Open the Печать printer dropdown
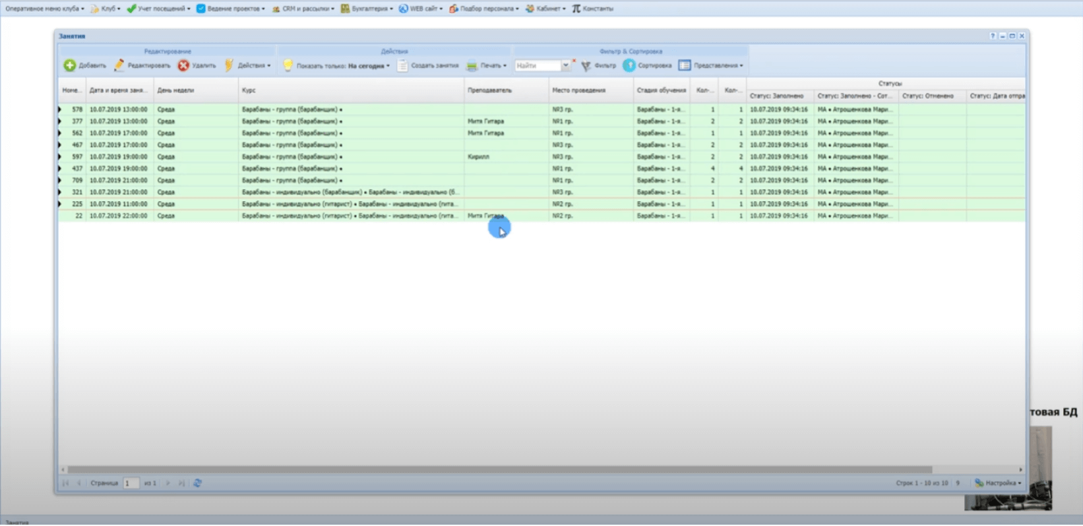This screenshot has width=1083, height=526. pos(487,65)
